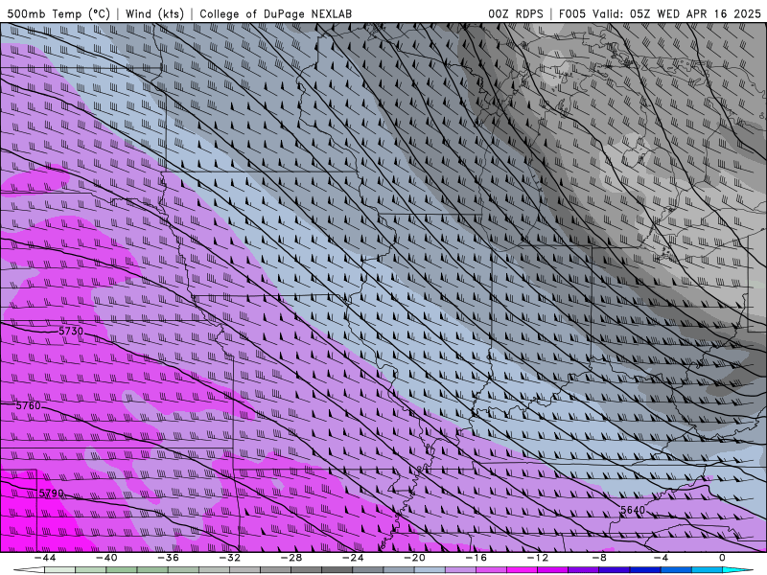
Task: Click the -8 color scale value
Action: 599,558
